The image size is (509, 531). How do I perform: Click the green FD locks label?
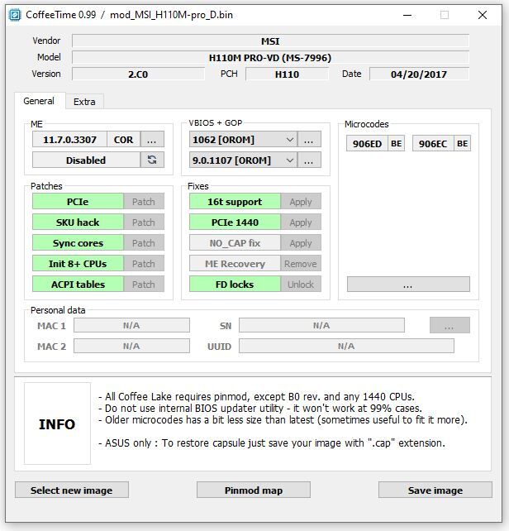tap(235, 285)
